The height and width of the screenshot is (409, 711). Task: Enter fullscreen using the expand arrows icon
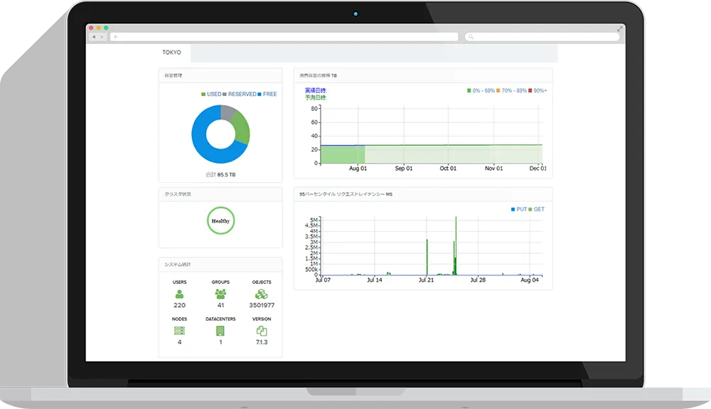620,28
